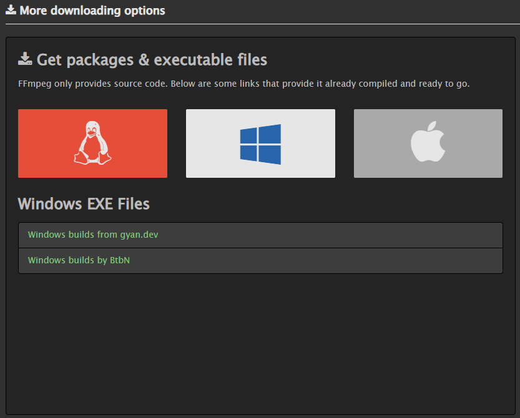Click the Windows EXE Files heading
Screen dimensions: 520x418
click(x=84, y=204)
